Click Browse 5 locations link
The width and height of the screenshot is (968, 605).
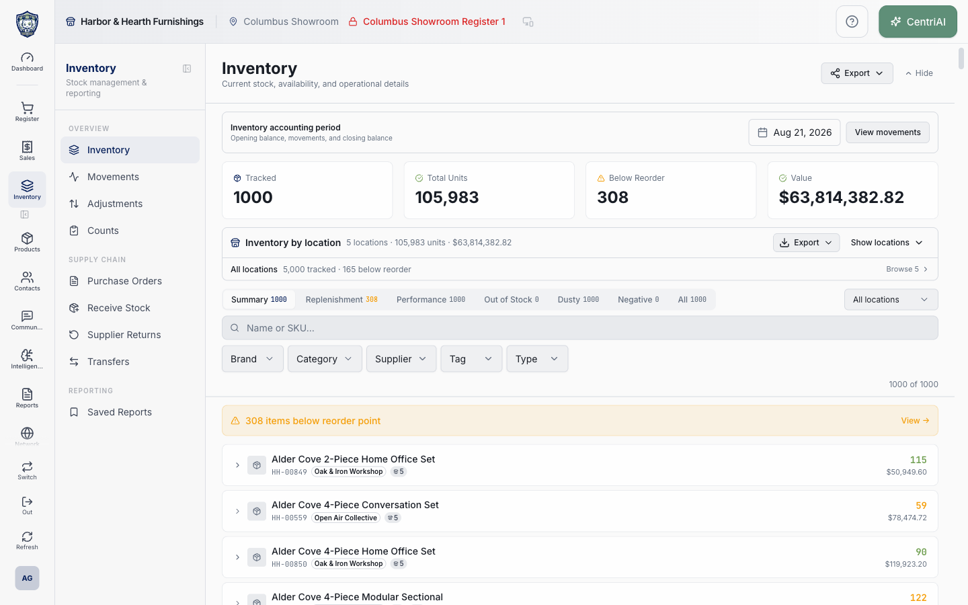pos(907,269)
